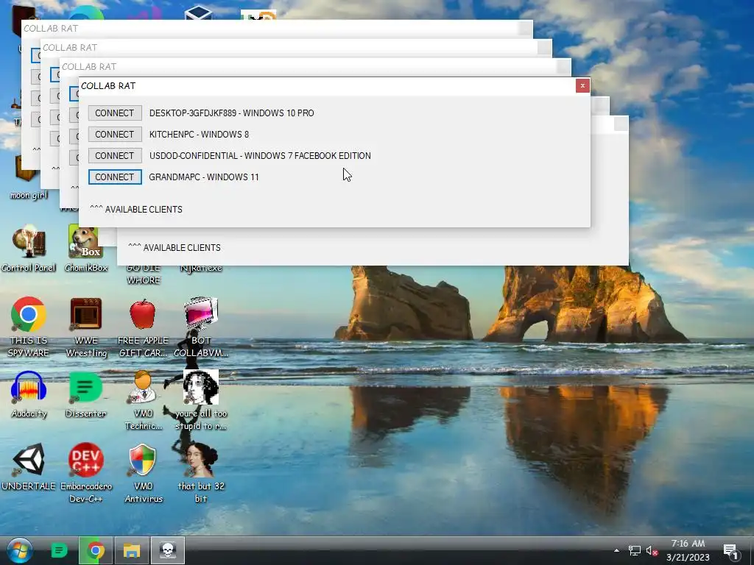The height and width of the screenshot is (565, 754).
Task: Open the THIS IS SPYWARE Chrome icon
Action: pyautogui.click(x=29, y=327)
